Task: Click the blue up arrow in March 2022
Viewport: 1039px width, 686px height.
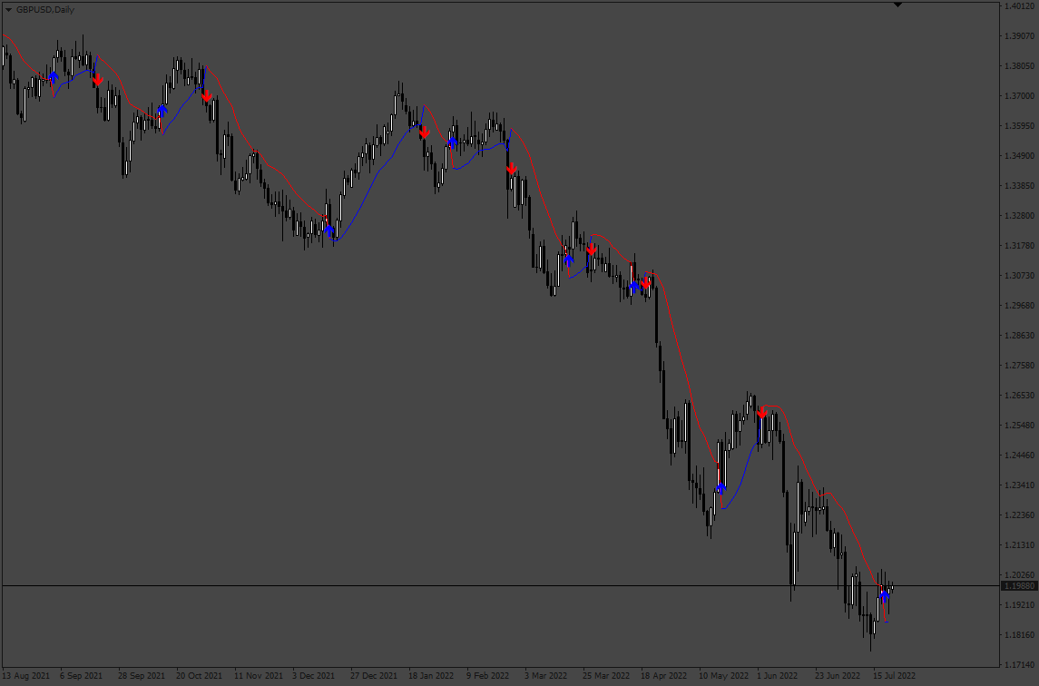Action: (569, 260)
